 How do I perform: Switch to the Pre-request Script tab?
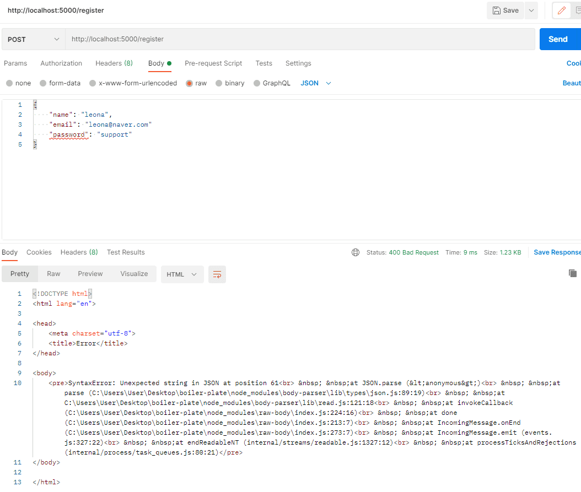click(213, 63)
